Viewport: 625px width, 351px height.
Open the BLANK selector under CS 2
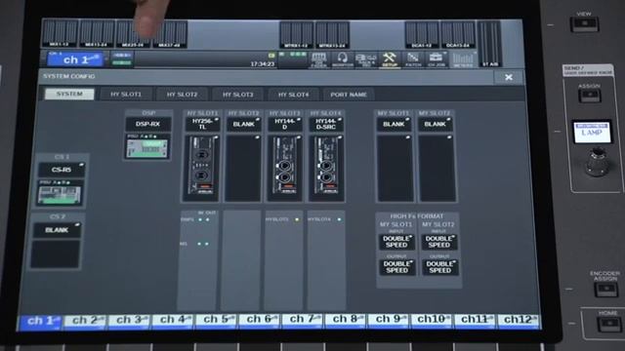(x=57, y=230)
